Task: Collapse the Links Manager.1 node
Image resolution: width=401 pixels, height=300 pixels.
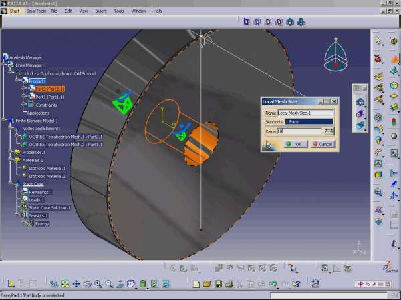Action: (x=4, y=64)
